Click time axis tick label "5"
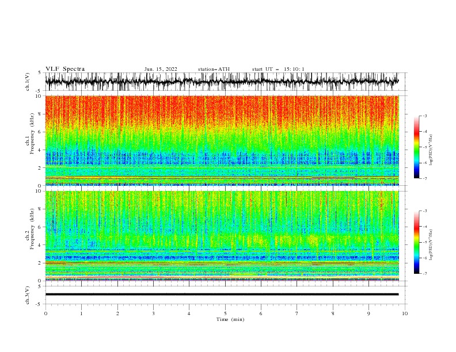This screenshot has width=456, height=352. coord(225,313)
